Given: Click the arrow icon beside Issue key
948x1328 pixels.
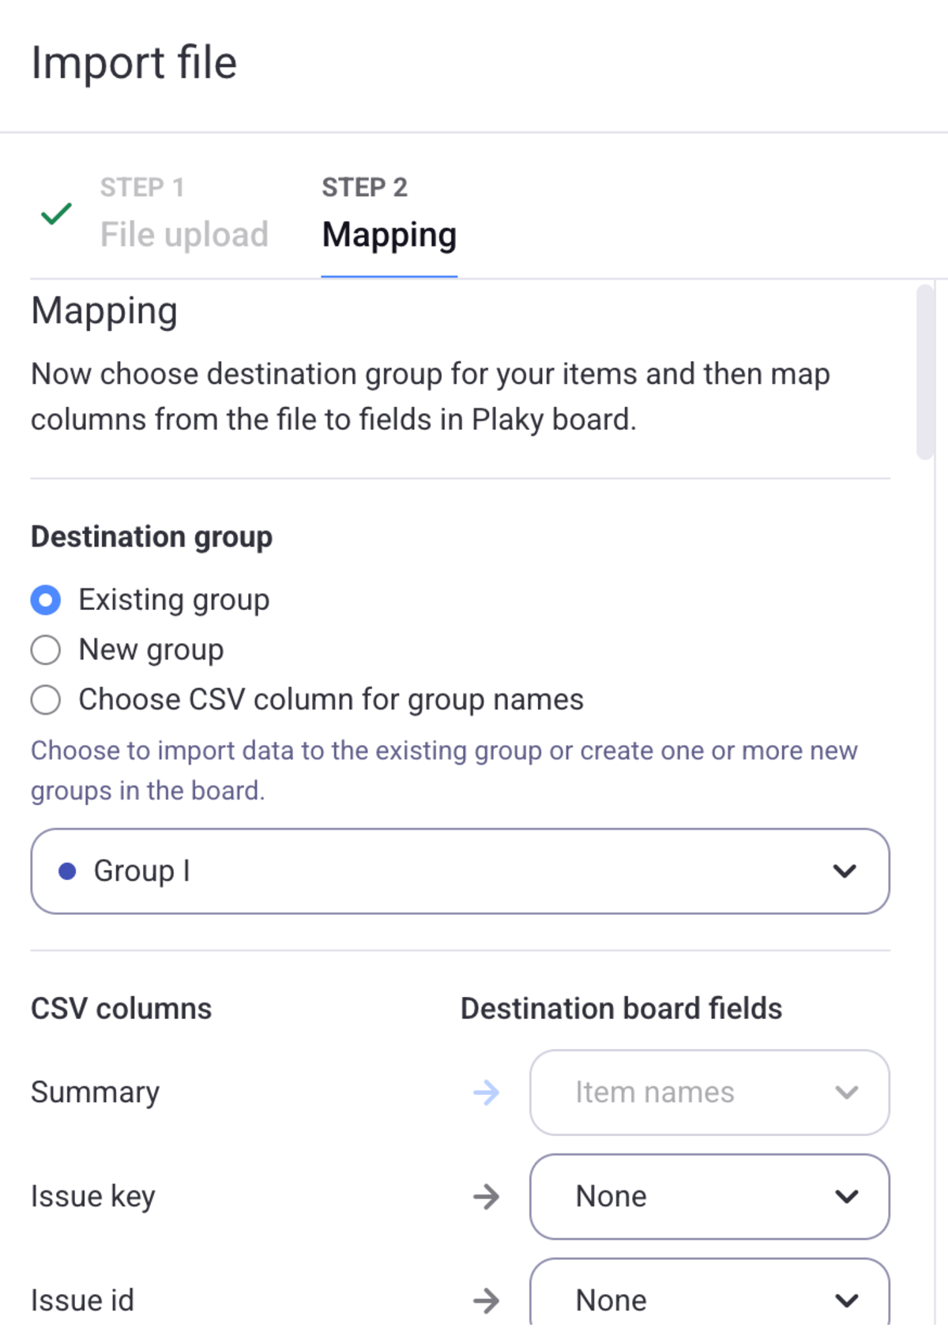Looking at the screenshot, I should (x=487, y=1197).
